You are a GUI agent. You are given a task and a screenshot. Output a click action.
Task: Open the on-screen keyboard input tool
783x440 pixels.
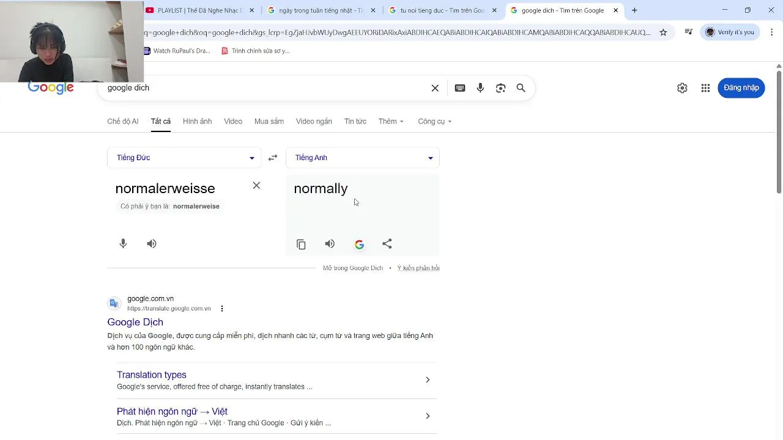(x=460, y=88)
